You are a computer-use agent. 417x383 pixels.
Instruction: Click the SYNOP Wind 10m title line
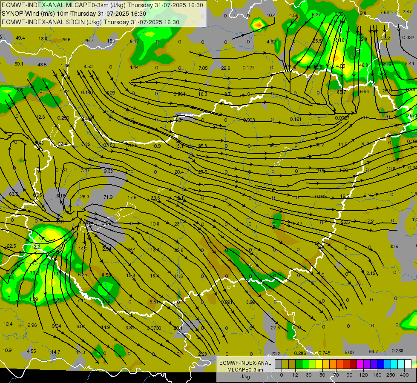(74, 14)
